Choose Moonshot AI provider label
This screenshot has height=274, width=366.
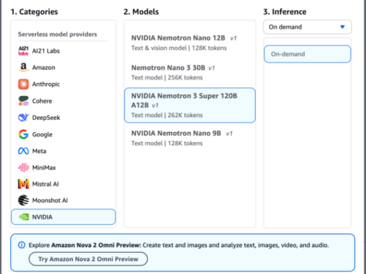(x=50, y=200)
